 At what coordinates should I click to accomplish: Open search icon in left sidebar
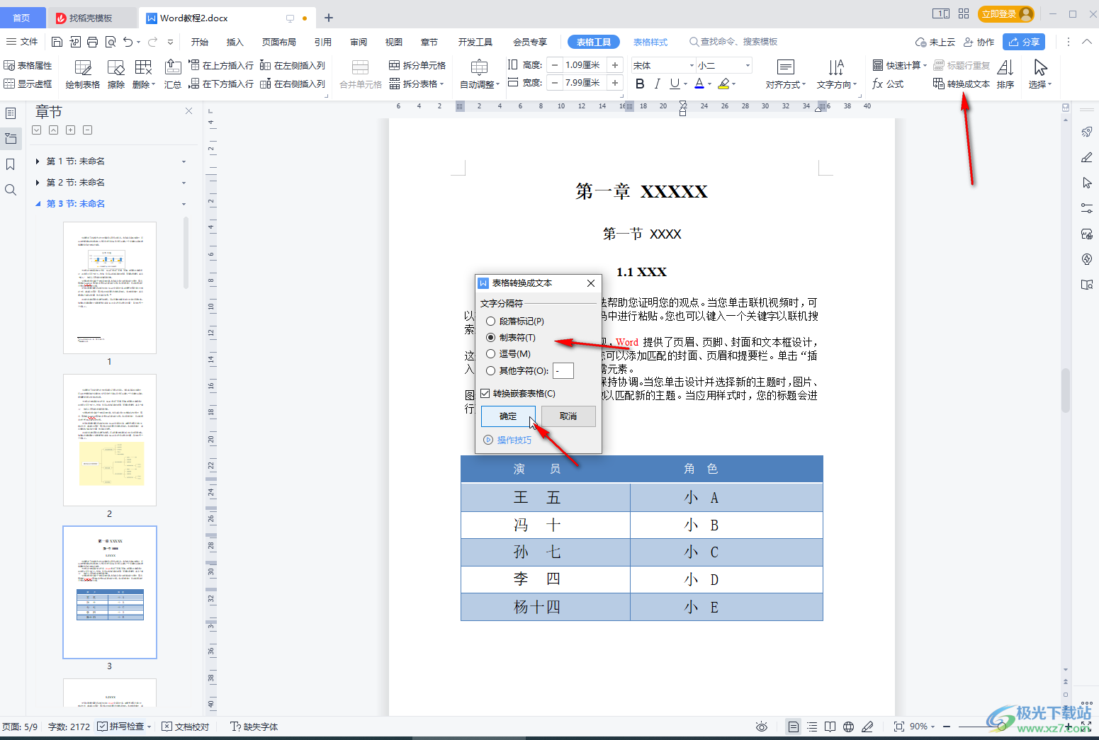[x=11, y=190]
